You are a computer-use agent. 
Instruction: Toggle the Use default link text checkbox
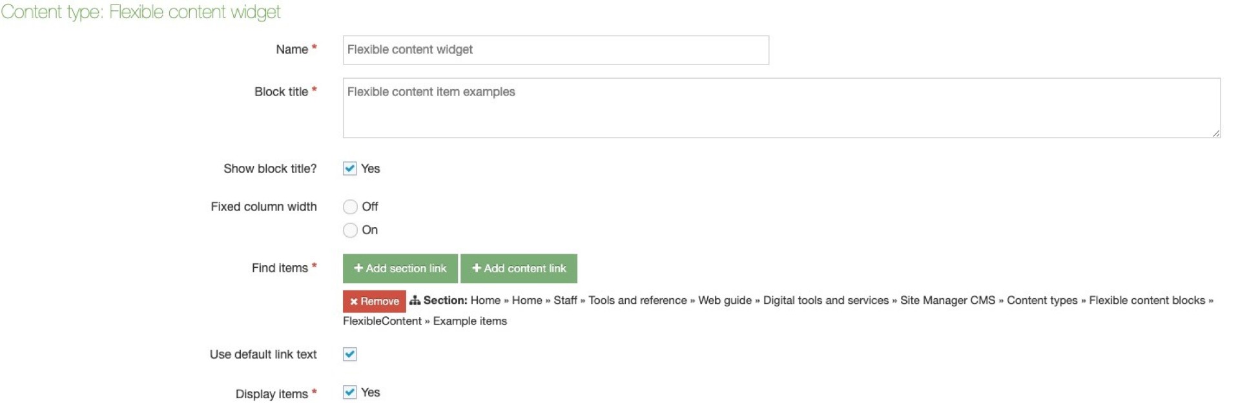pos(350,354)
